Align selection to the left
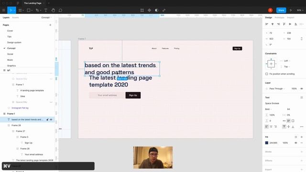This screenshot has width=306, height=172. (x=267, y=24)
